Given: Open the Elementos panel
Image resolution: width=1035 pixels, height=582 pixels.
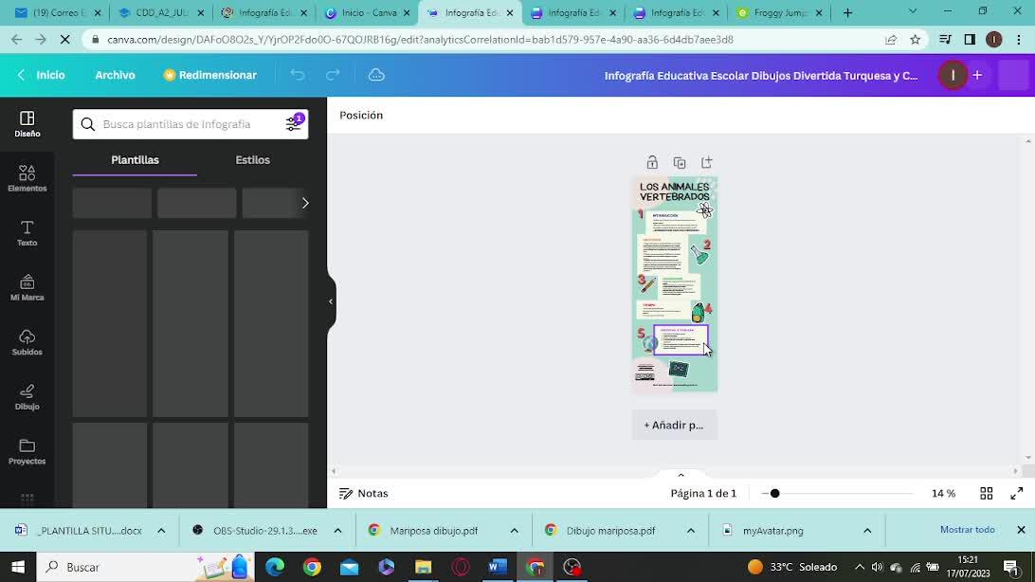Looking at the screenshot, I should pyautogui.click(x=27, y=179).
